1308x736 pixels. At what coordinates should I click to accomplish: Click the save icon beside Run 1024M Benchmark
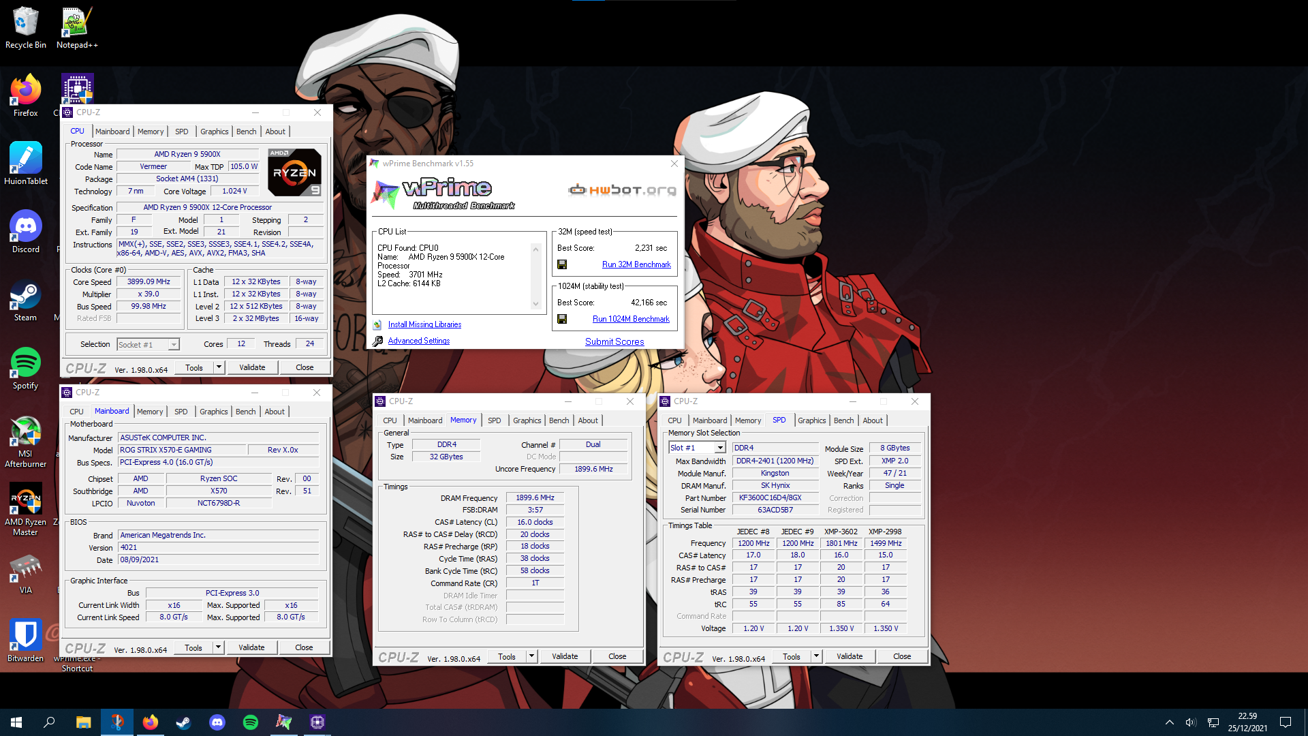[x=562, y=319]
